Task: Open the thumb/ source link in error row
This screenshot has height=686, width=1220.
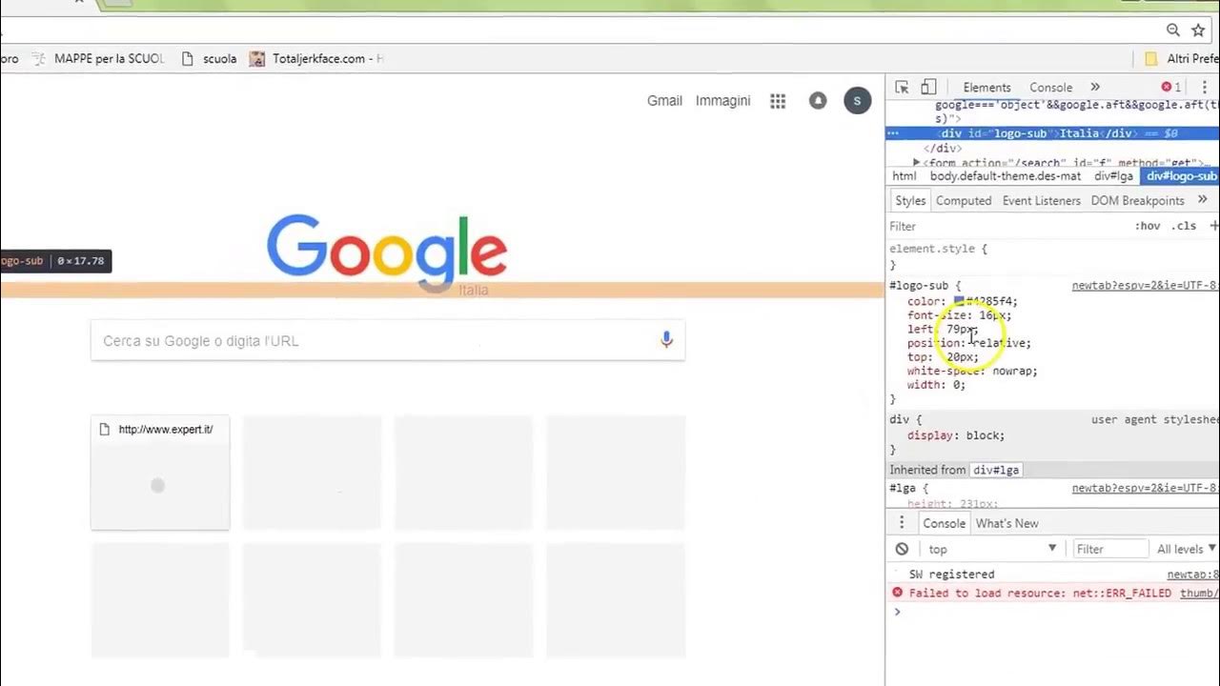Action: (1199, 593)
